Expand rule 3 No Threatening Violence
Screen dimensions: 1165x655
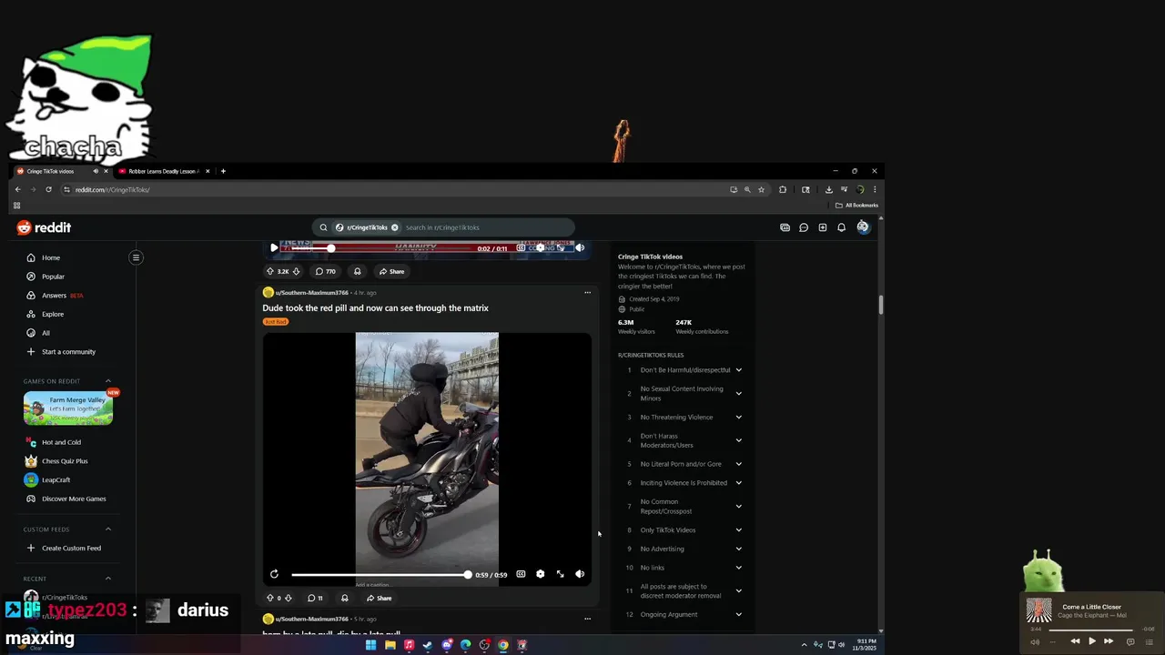pyautogui.click(x=738, y=417)
